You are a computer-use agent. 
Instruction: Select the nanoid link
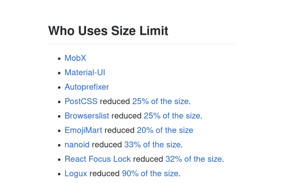tap(77, 145)
